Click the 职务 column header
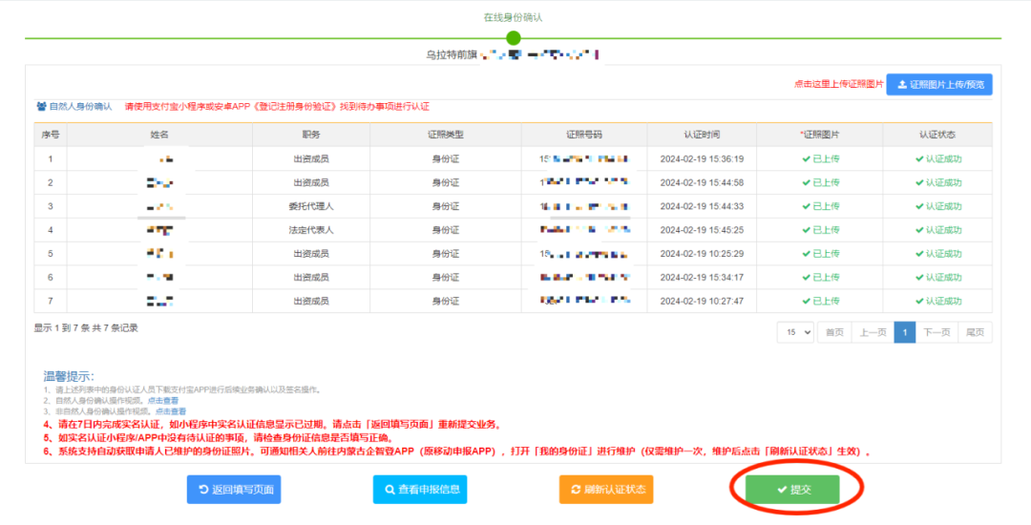This screenshot has width=1031, height=525. point(311,135)
